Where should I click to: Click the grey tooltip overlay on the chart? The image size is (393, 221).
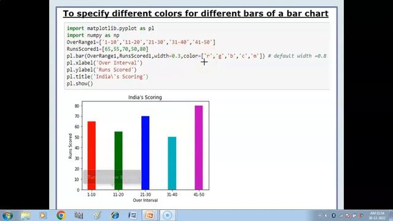[112, 177]
